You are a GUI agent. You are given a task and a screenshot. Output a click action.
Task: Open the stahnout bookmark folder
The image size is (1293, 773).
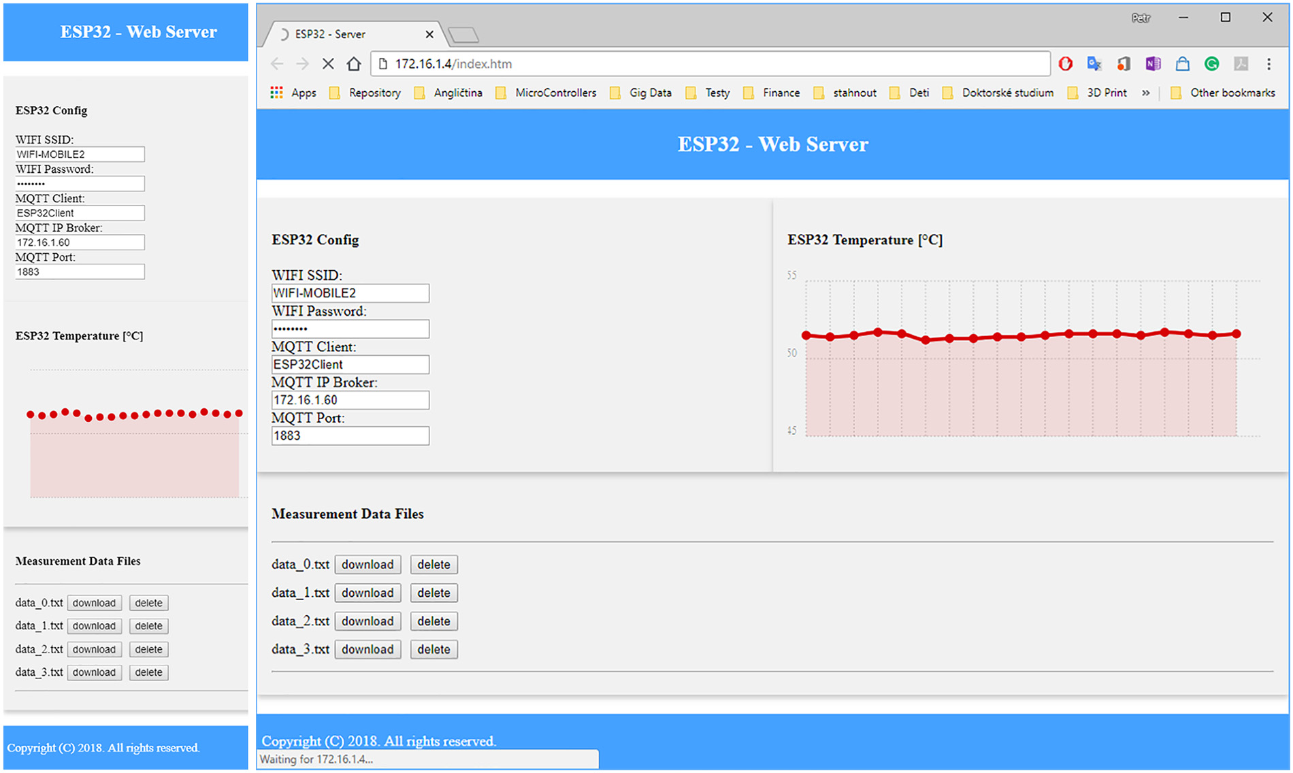(845, 93)
